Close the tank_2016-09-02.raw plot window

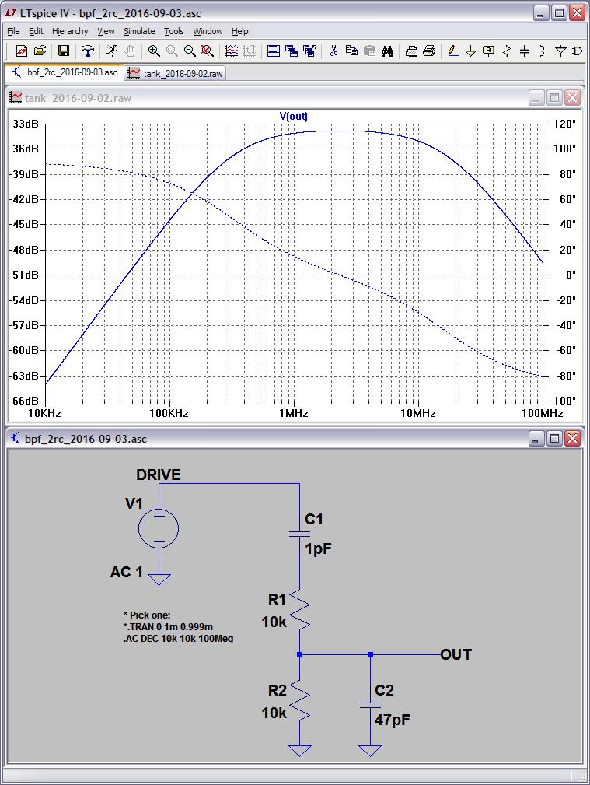(x=572, y=97)
